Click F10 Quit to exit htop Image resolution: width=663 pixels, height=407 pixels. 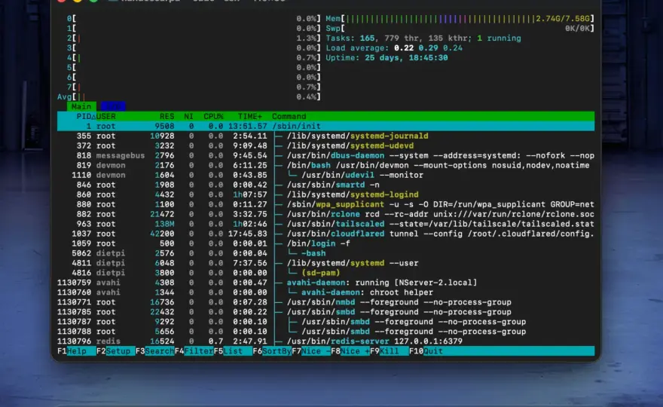click(x=427, y=351)
